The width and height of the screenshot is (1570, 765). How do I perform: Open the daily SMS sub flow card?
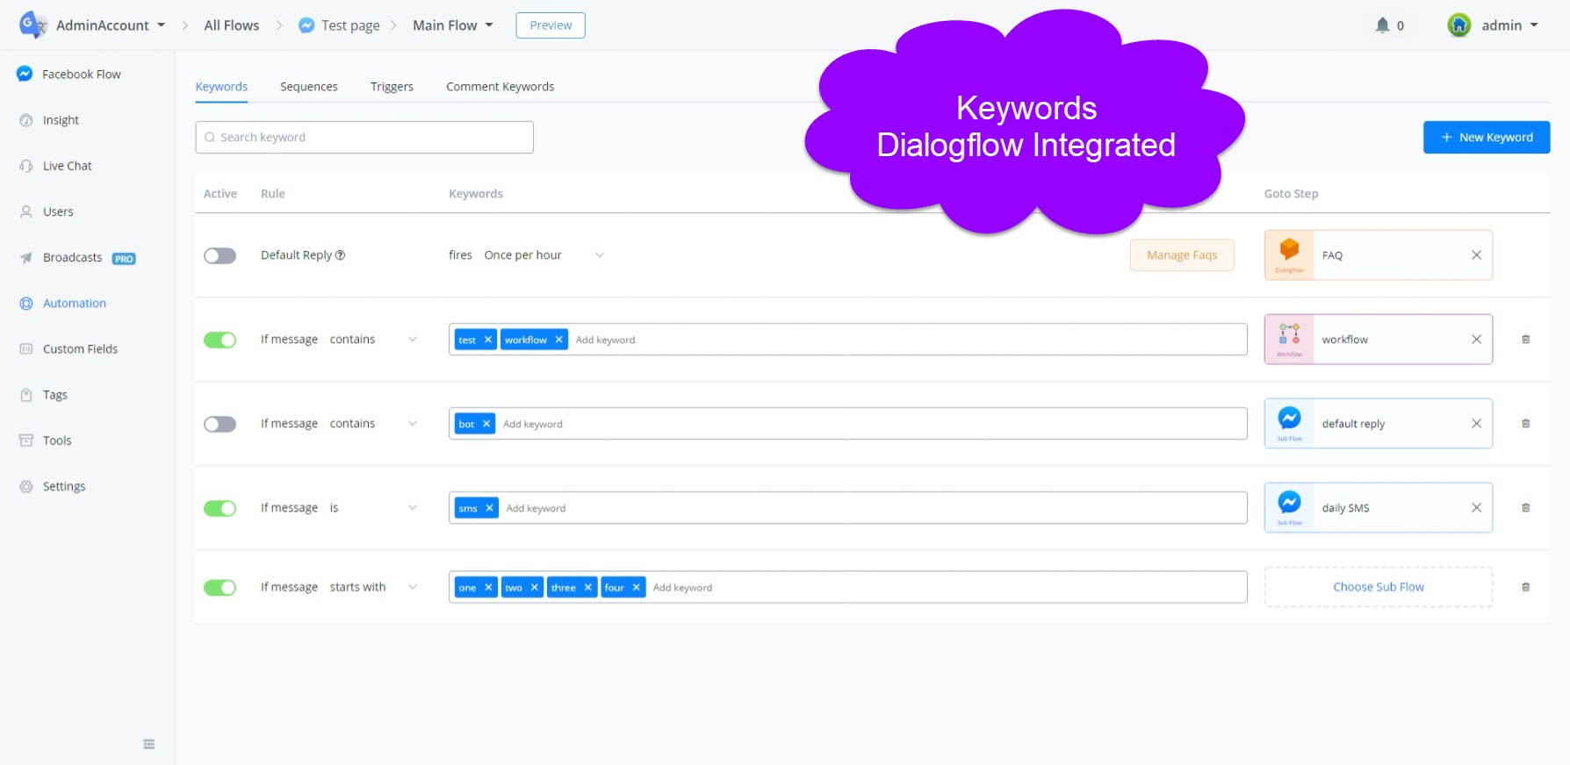pyautogui.click(x=1379, y=508)
